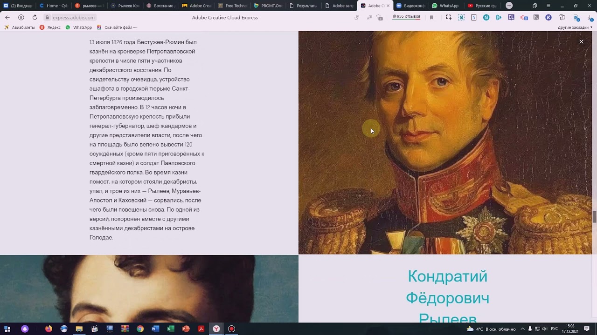Launch Firefox from the taskbar

coord(49,329)
